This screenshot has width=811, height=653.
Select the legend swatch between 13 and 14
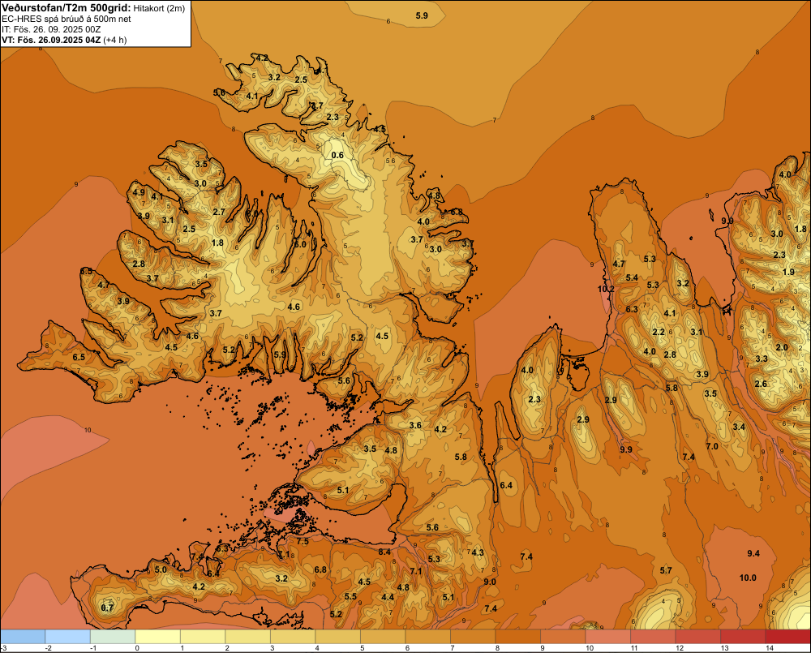tap(743, 637)
